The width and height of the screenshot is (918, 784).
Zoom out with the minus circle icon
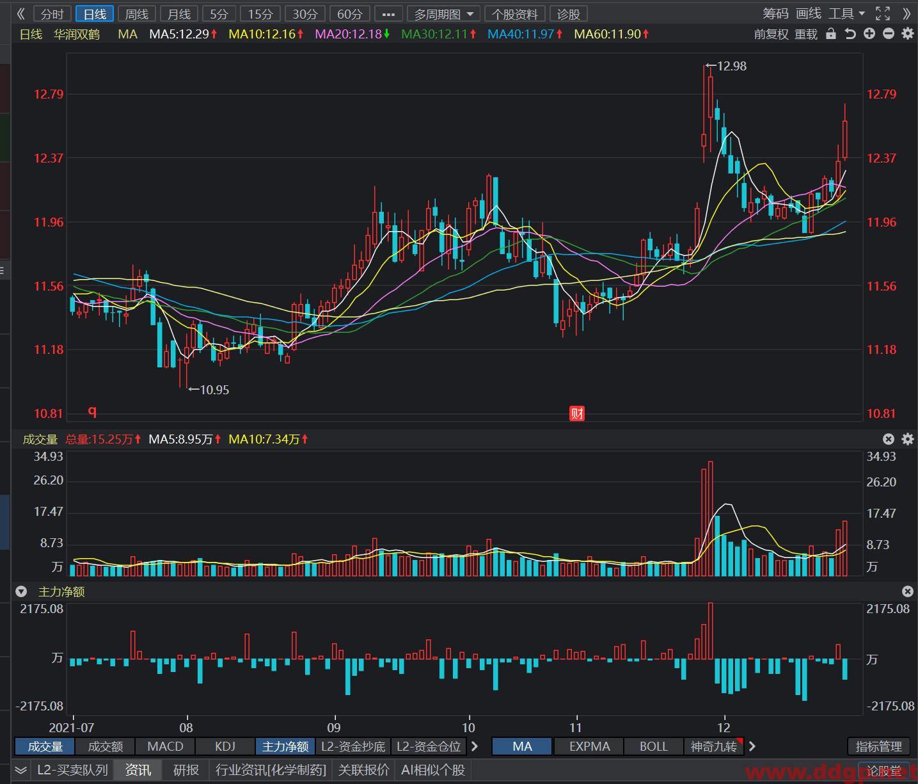[889, 34]
